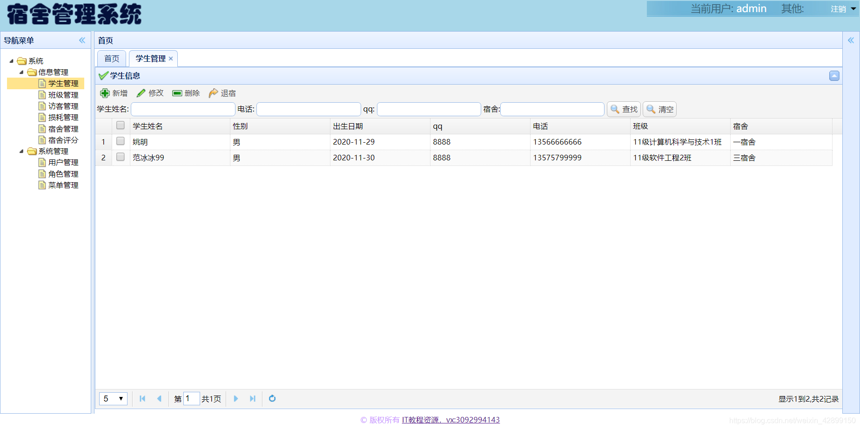860x429 pixels.
Task: Open 用户管理 in the navigation tree
Action: 63,162
